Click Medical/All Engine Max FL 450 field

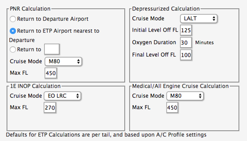point(172,107)
